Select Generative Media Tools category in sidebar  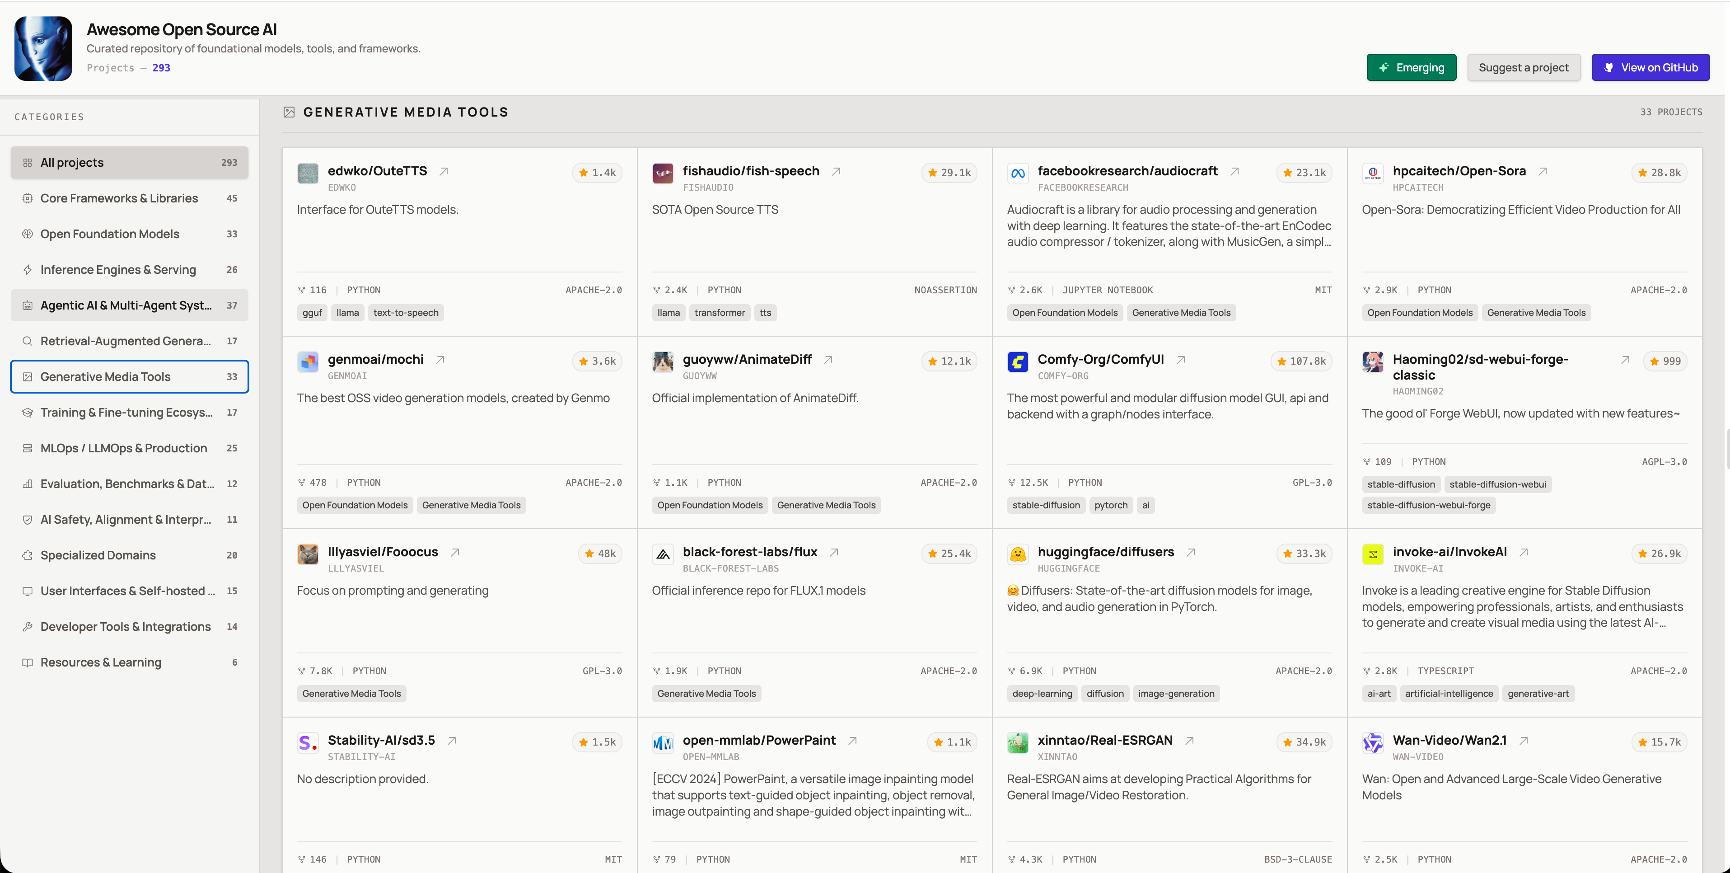[130, 376]
